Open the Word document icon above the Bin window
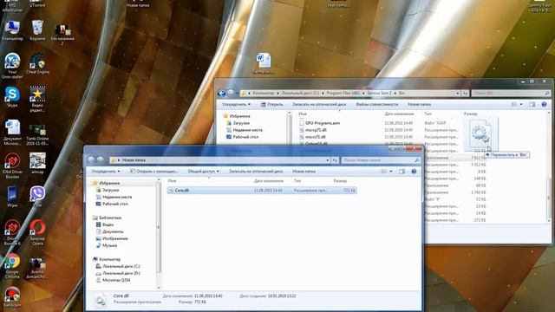Viewport: 555px width, 312px height. (264, 63)
